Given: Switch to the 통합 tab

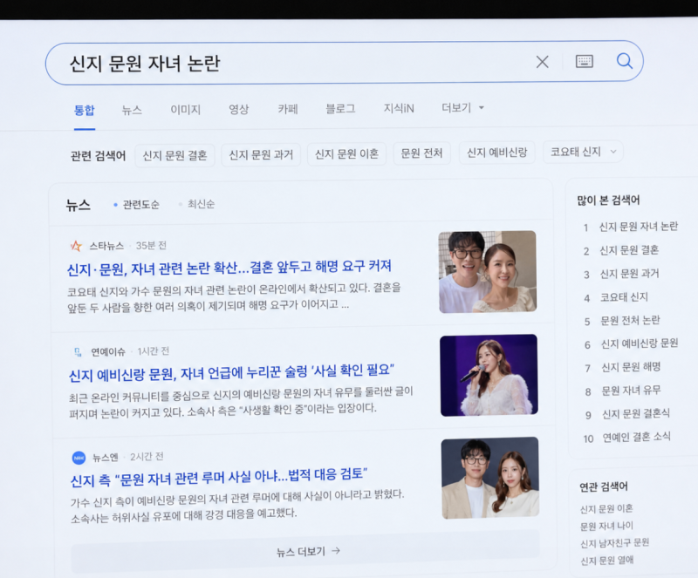Looking at the screenshot, I should 85,110.
